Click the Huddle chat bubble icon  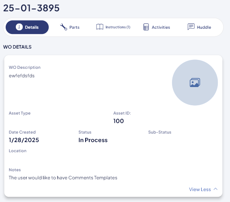click(x=191, y=27)
